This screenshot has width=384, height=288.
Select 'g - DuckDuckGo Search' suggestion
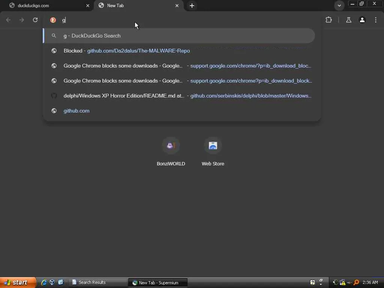click(x=179, y=36)
